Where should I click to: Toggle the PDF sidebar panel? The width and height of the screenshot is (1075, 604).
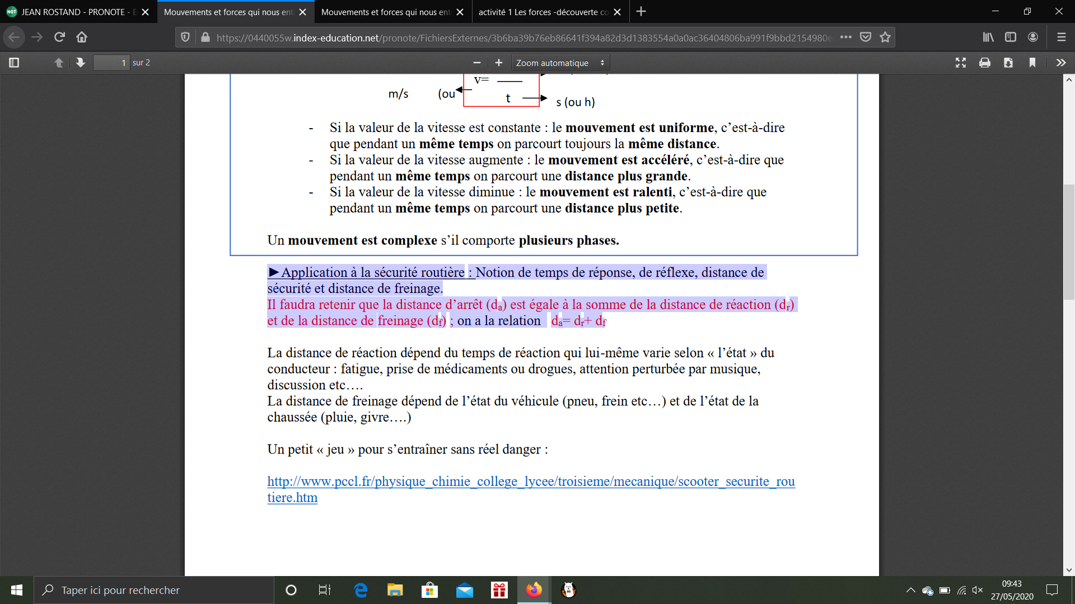pyautogui.click(x=14, y=63)
